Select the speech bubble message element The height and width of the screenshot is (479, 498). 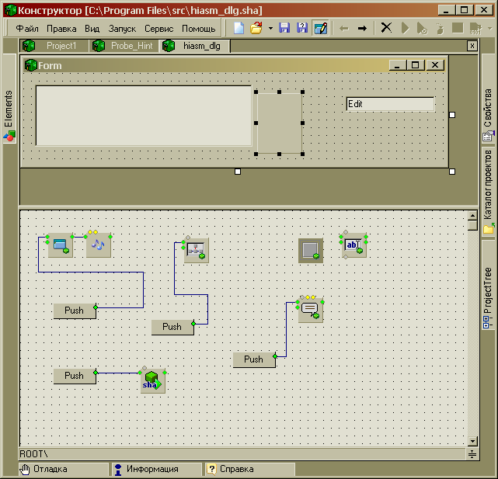pos(310,309)
